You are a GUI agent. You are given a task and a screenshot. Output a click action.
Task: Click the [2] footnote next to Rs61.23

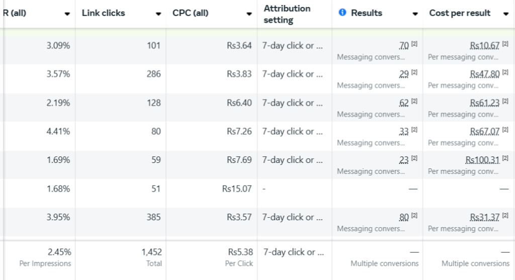[505, 101]
